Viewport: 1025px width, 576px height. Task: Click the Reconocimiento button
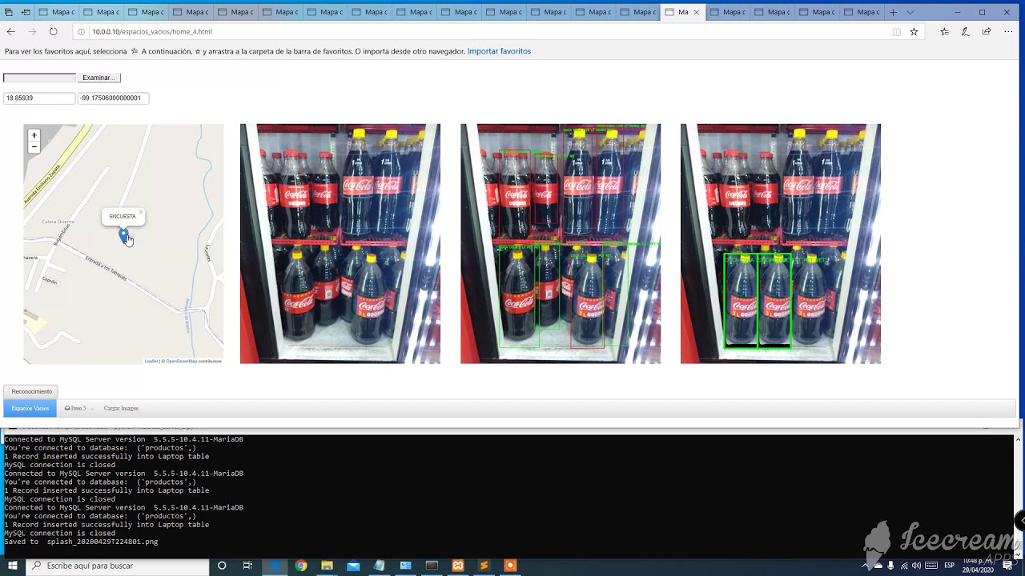(x=31, y=391)
